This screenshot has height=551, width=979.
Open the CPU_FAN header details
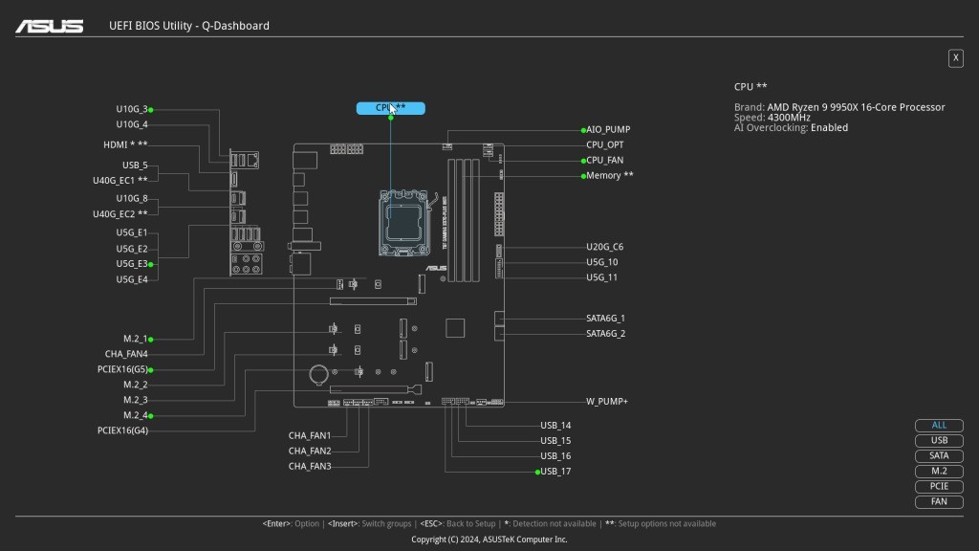point(604,161)
